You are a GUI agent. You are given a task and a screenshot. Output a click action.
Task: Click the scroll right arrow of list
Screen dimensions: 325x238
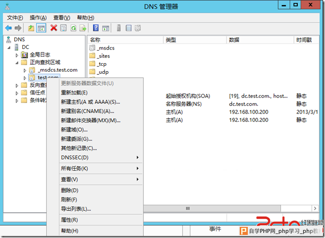tap(315, 208)
